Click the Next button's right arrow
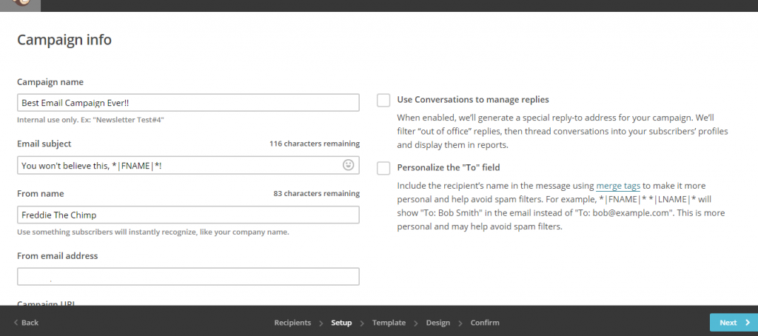Screen dimensions: 758x336 pyautogui.click(x=748, y=323)
